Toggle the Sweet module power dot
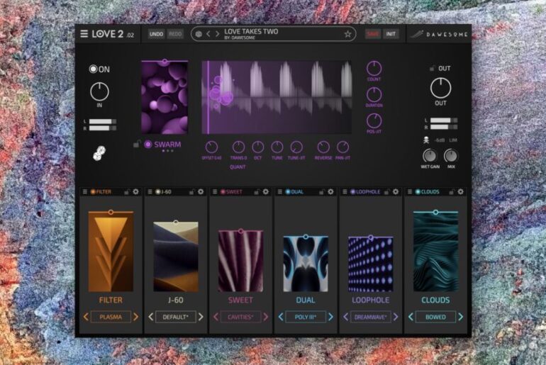The image size is (546, 365). [x=223, y=192]
